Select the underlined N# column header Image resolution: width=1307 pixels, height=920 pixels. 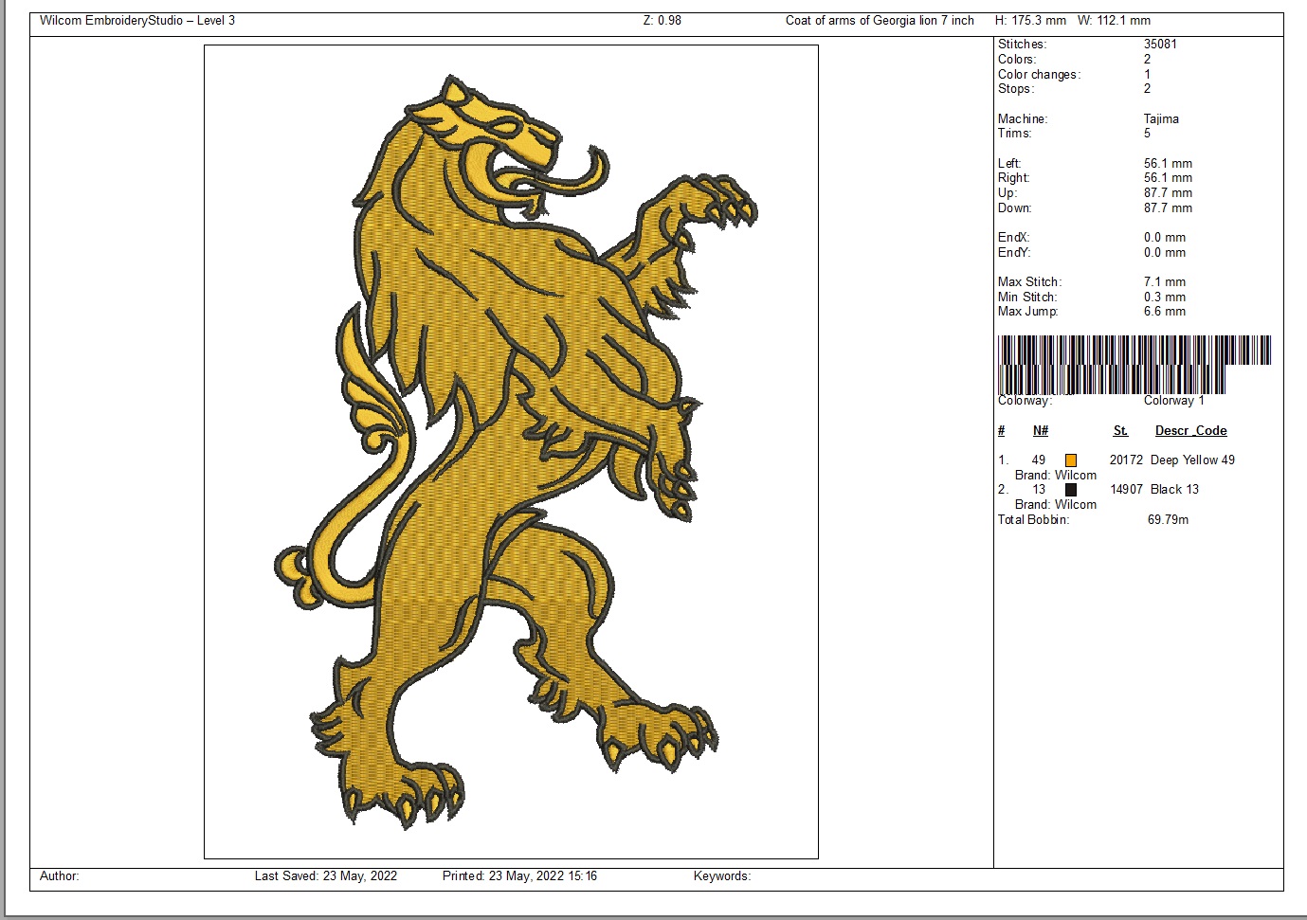[x=1040, y=431]
